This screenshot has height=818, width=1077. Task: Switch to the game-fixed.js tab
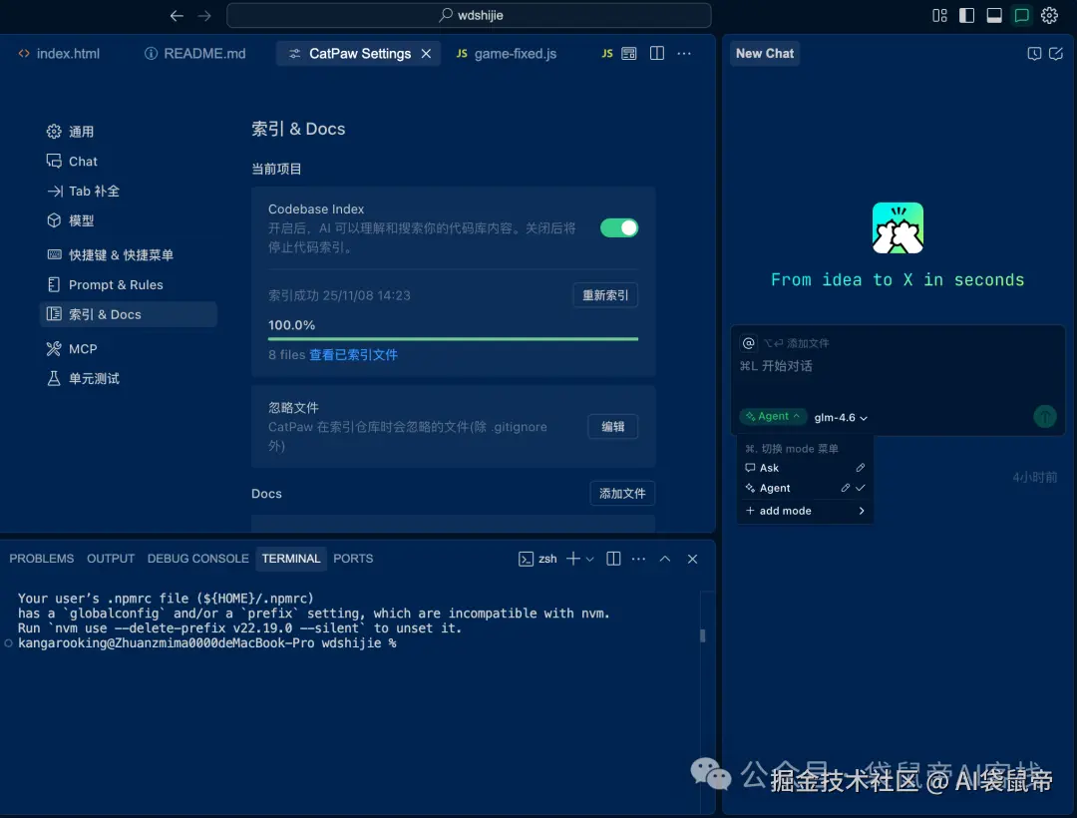point(507,54)
